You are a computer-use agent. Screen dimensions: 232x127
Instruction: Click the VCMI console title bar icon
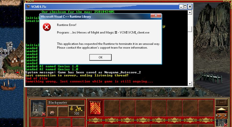28,7
